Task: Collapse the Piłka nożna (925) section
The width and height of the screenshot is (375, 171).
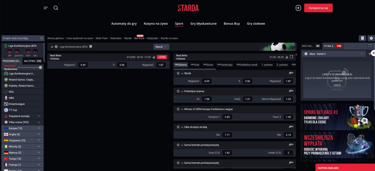Action: click(x=22, y=122)
